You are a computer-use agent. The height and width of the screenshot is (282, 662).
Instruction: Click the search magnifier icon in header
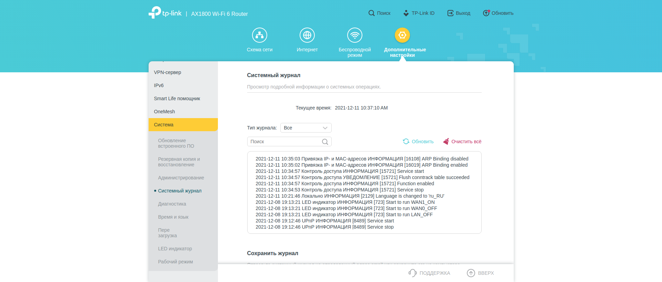pyautogui.click(x=371, y=13)
